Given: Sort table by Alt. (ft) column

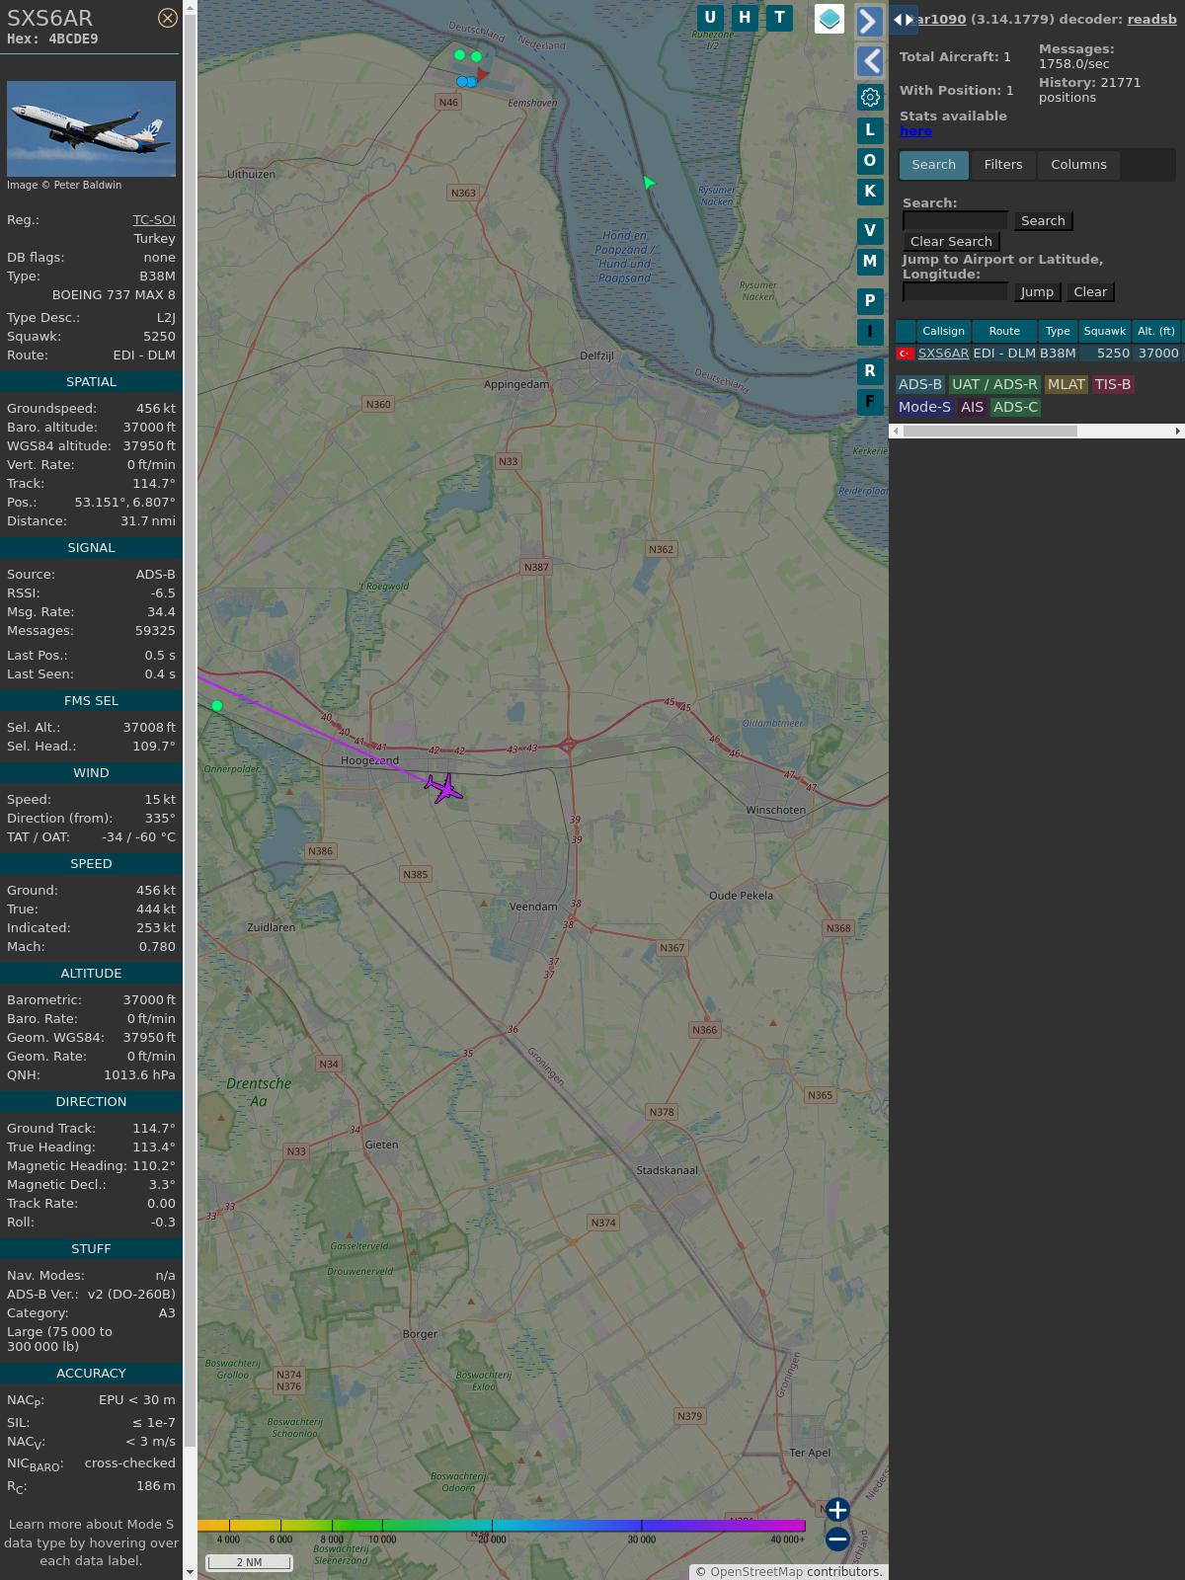Looking at the screenshot, I should [x=1155, y=332].
